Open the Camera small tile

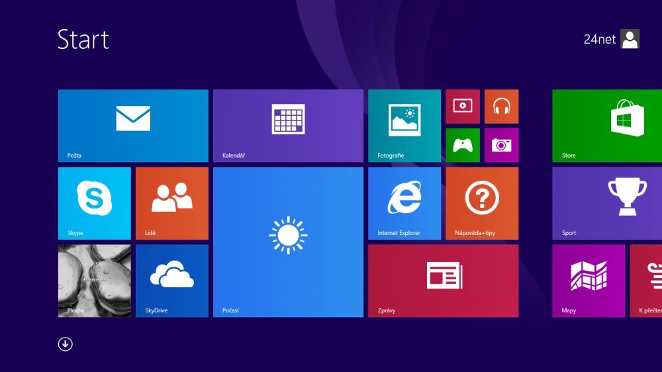[x=502, y=145]
